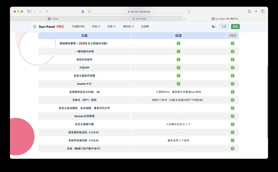Open the 升级到PRO menu item
278x172 pixels.
click(78, 26)
